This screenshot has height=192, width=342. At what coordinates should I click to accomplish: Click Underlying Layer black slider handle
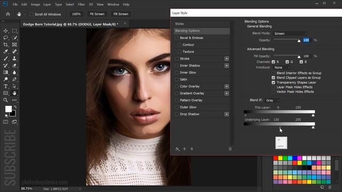click(280, 127)
